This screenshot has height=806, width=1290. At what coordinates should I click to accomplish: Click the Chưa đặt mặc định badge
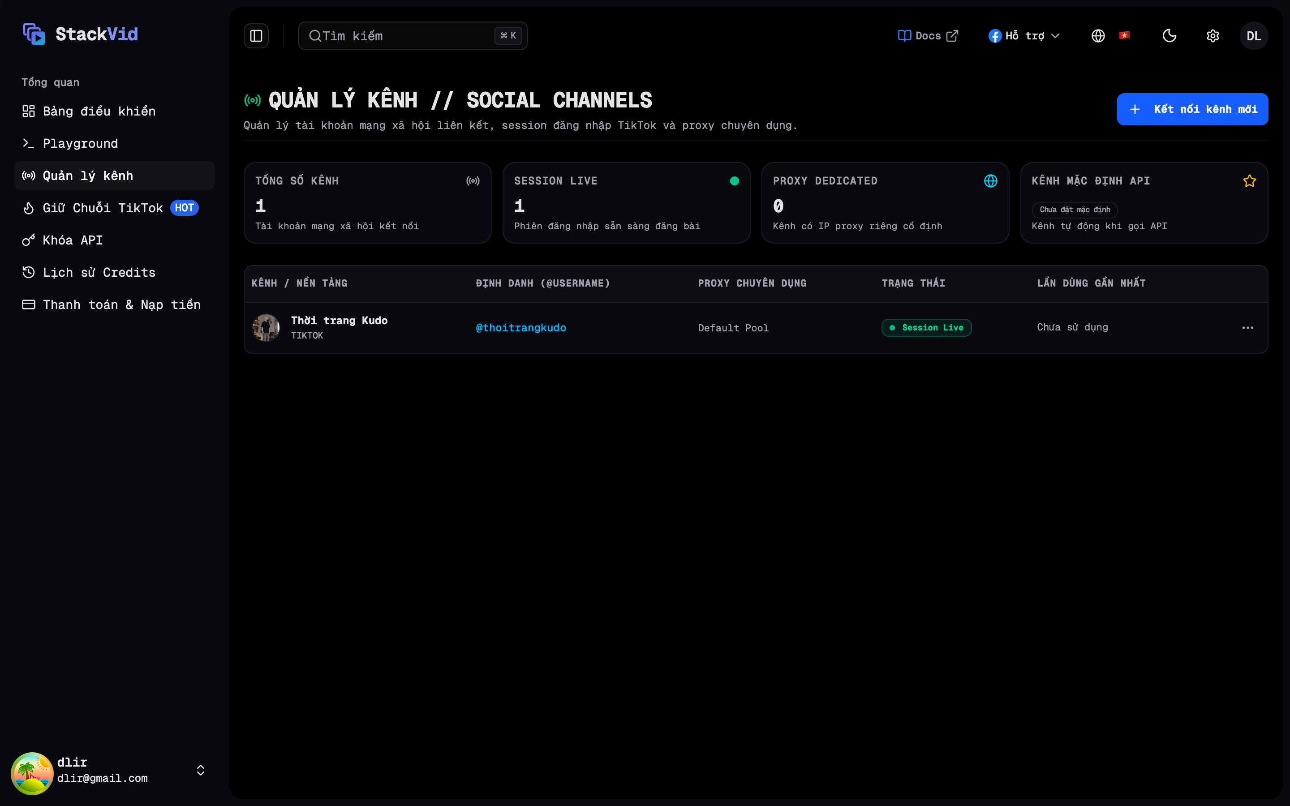1075,210
